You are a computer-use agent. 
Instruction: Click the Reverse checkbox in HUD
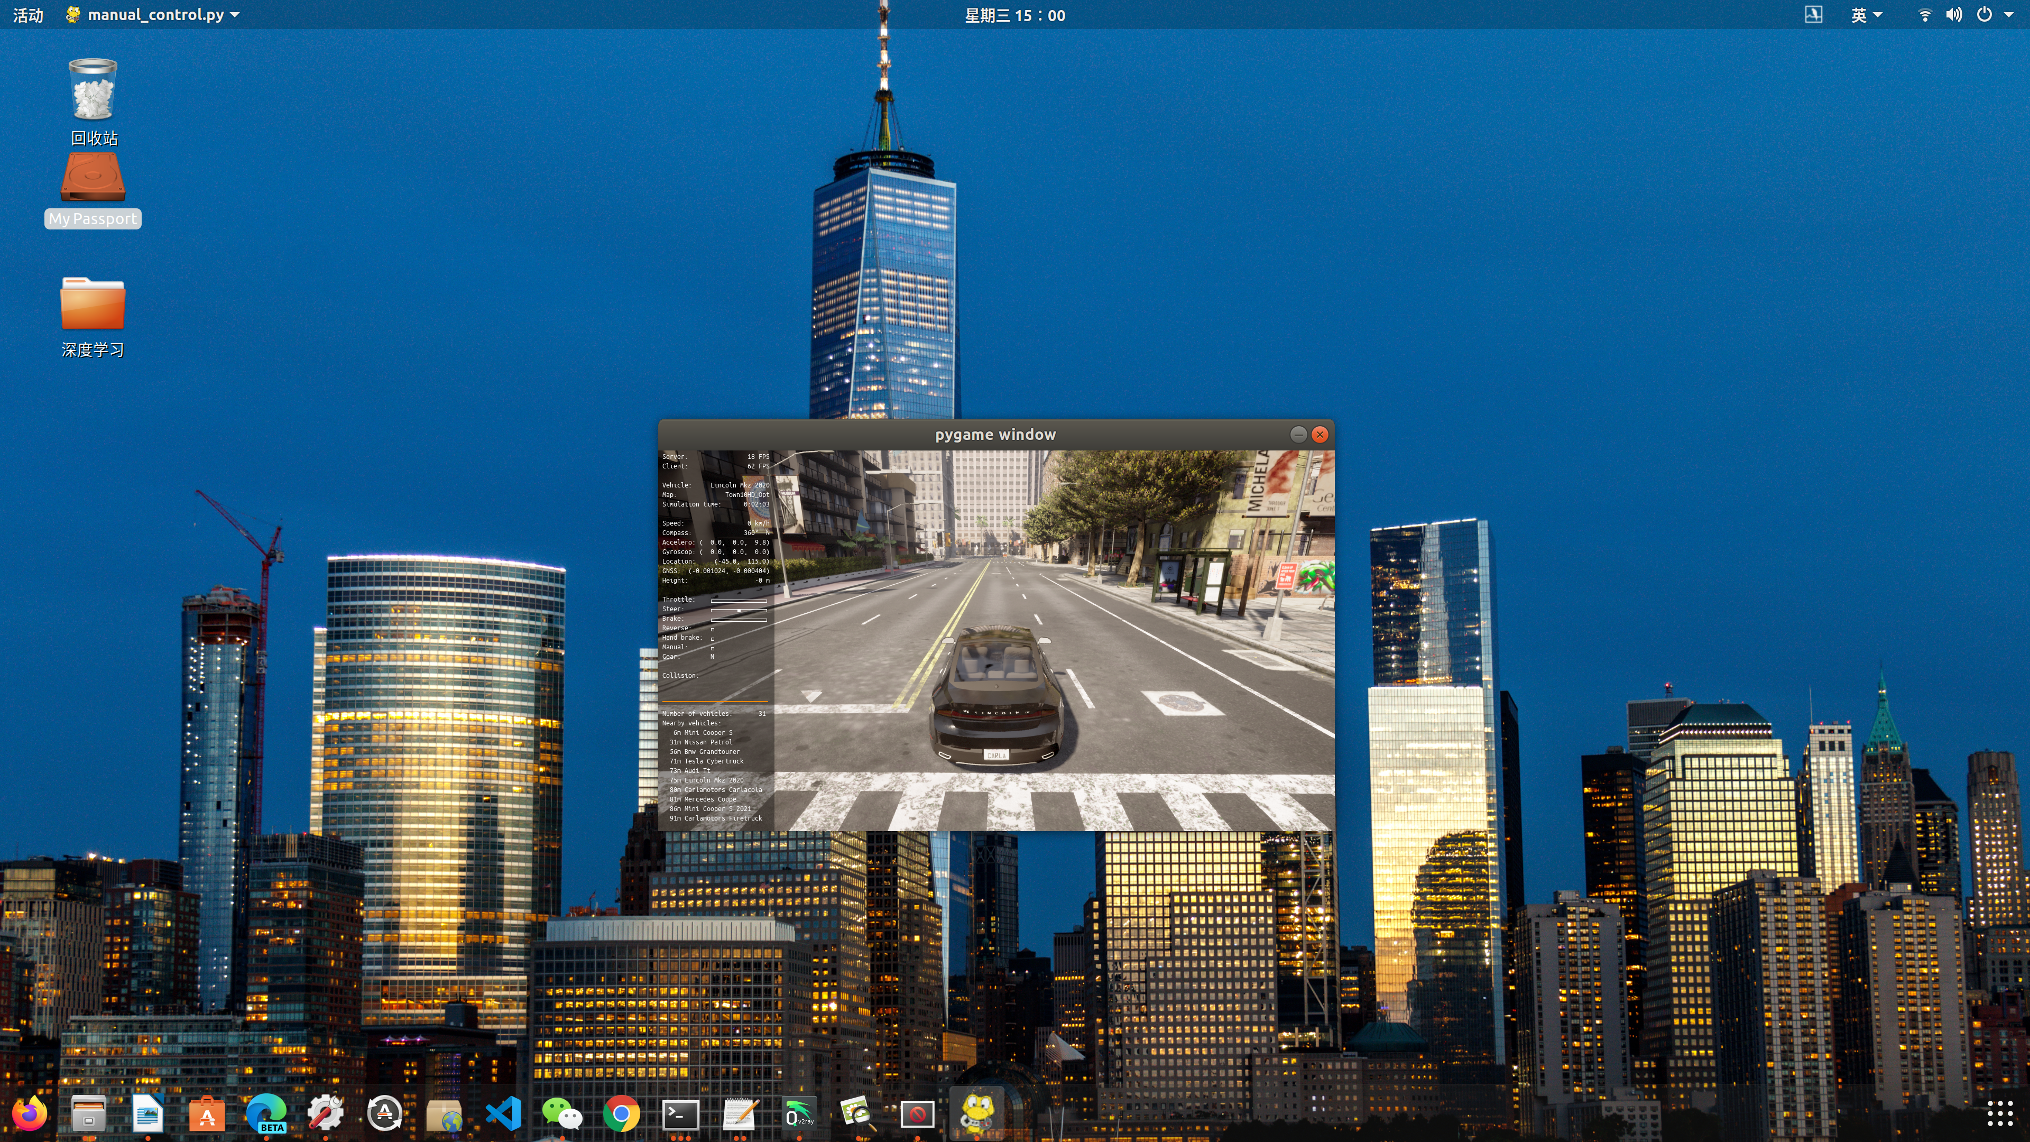point(713,629)
